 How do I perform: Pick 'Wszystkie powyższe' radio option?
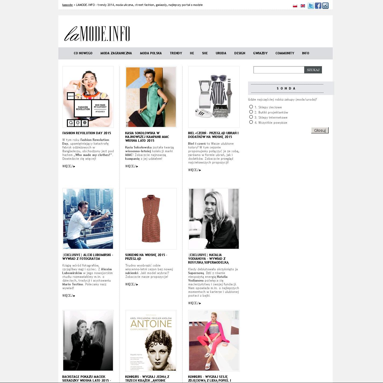tap(251, 122)
